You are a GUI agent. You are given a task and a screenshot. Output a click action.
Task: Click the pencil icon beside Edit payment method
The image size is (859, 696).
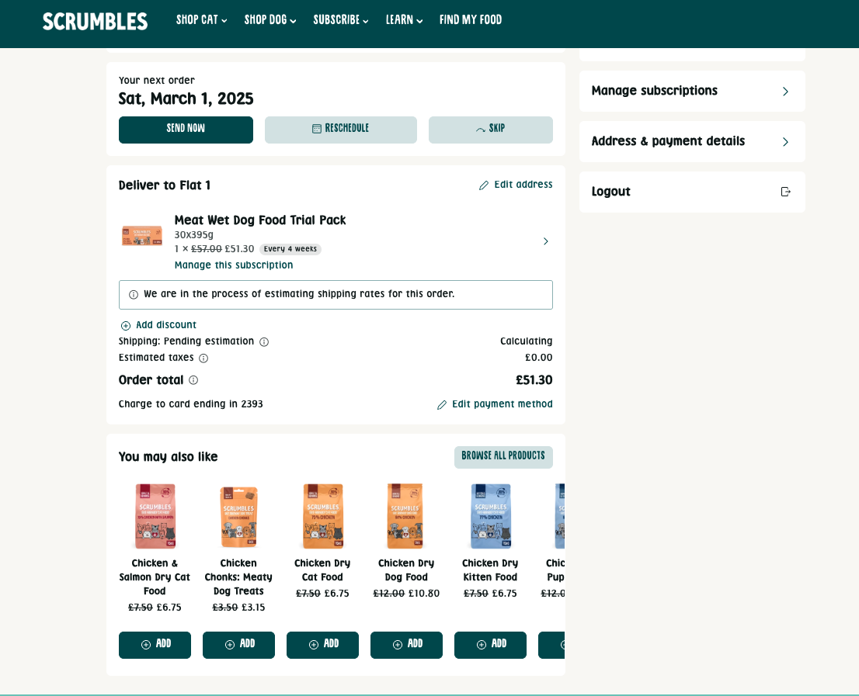pyautogui.click(x=442, y=405)
